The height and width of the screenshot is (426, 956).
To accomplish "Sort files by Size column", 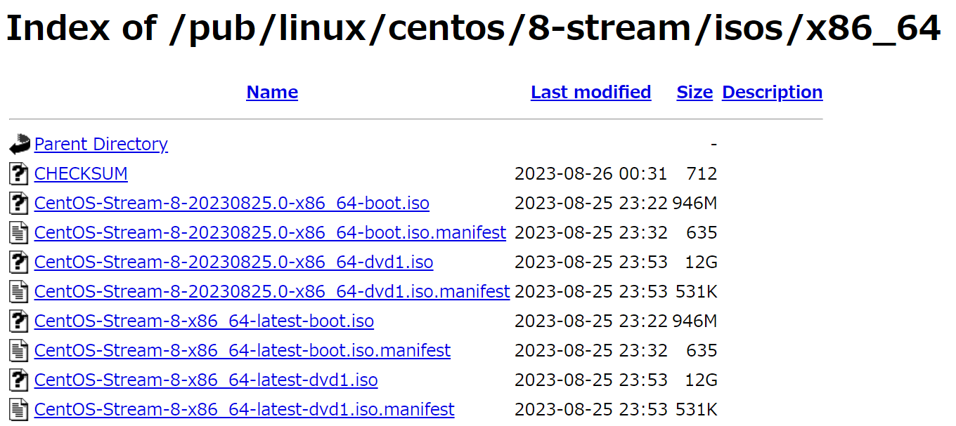I will coord(694,92).
